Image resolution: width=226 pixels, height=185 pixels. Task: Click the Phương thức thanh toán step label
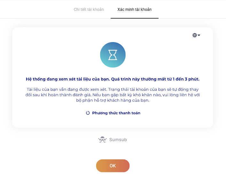[x=116, y=113]
